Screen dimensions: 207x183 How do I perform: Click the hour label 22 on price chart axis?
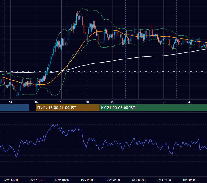pos(113,102)
